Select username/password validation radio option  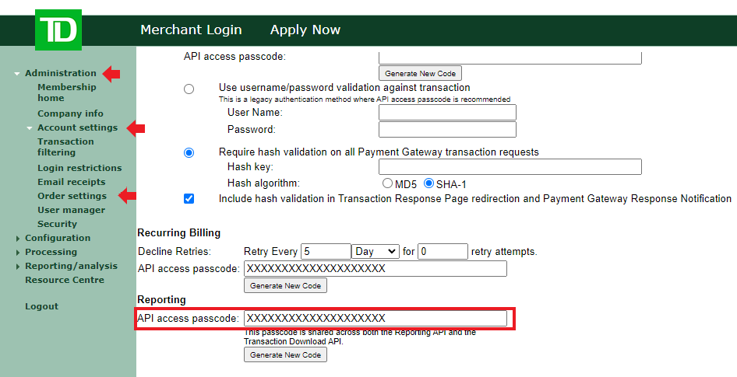189,89
